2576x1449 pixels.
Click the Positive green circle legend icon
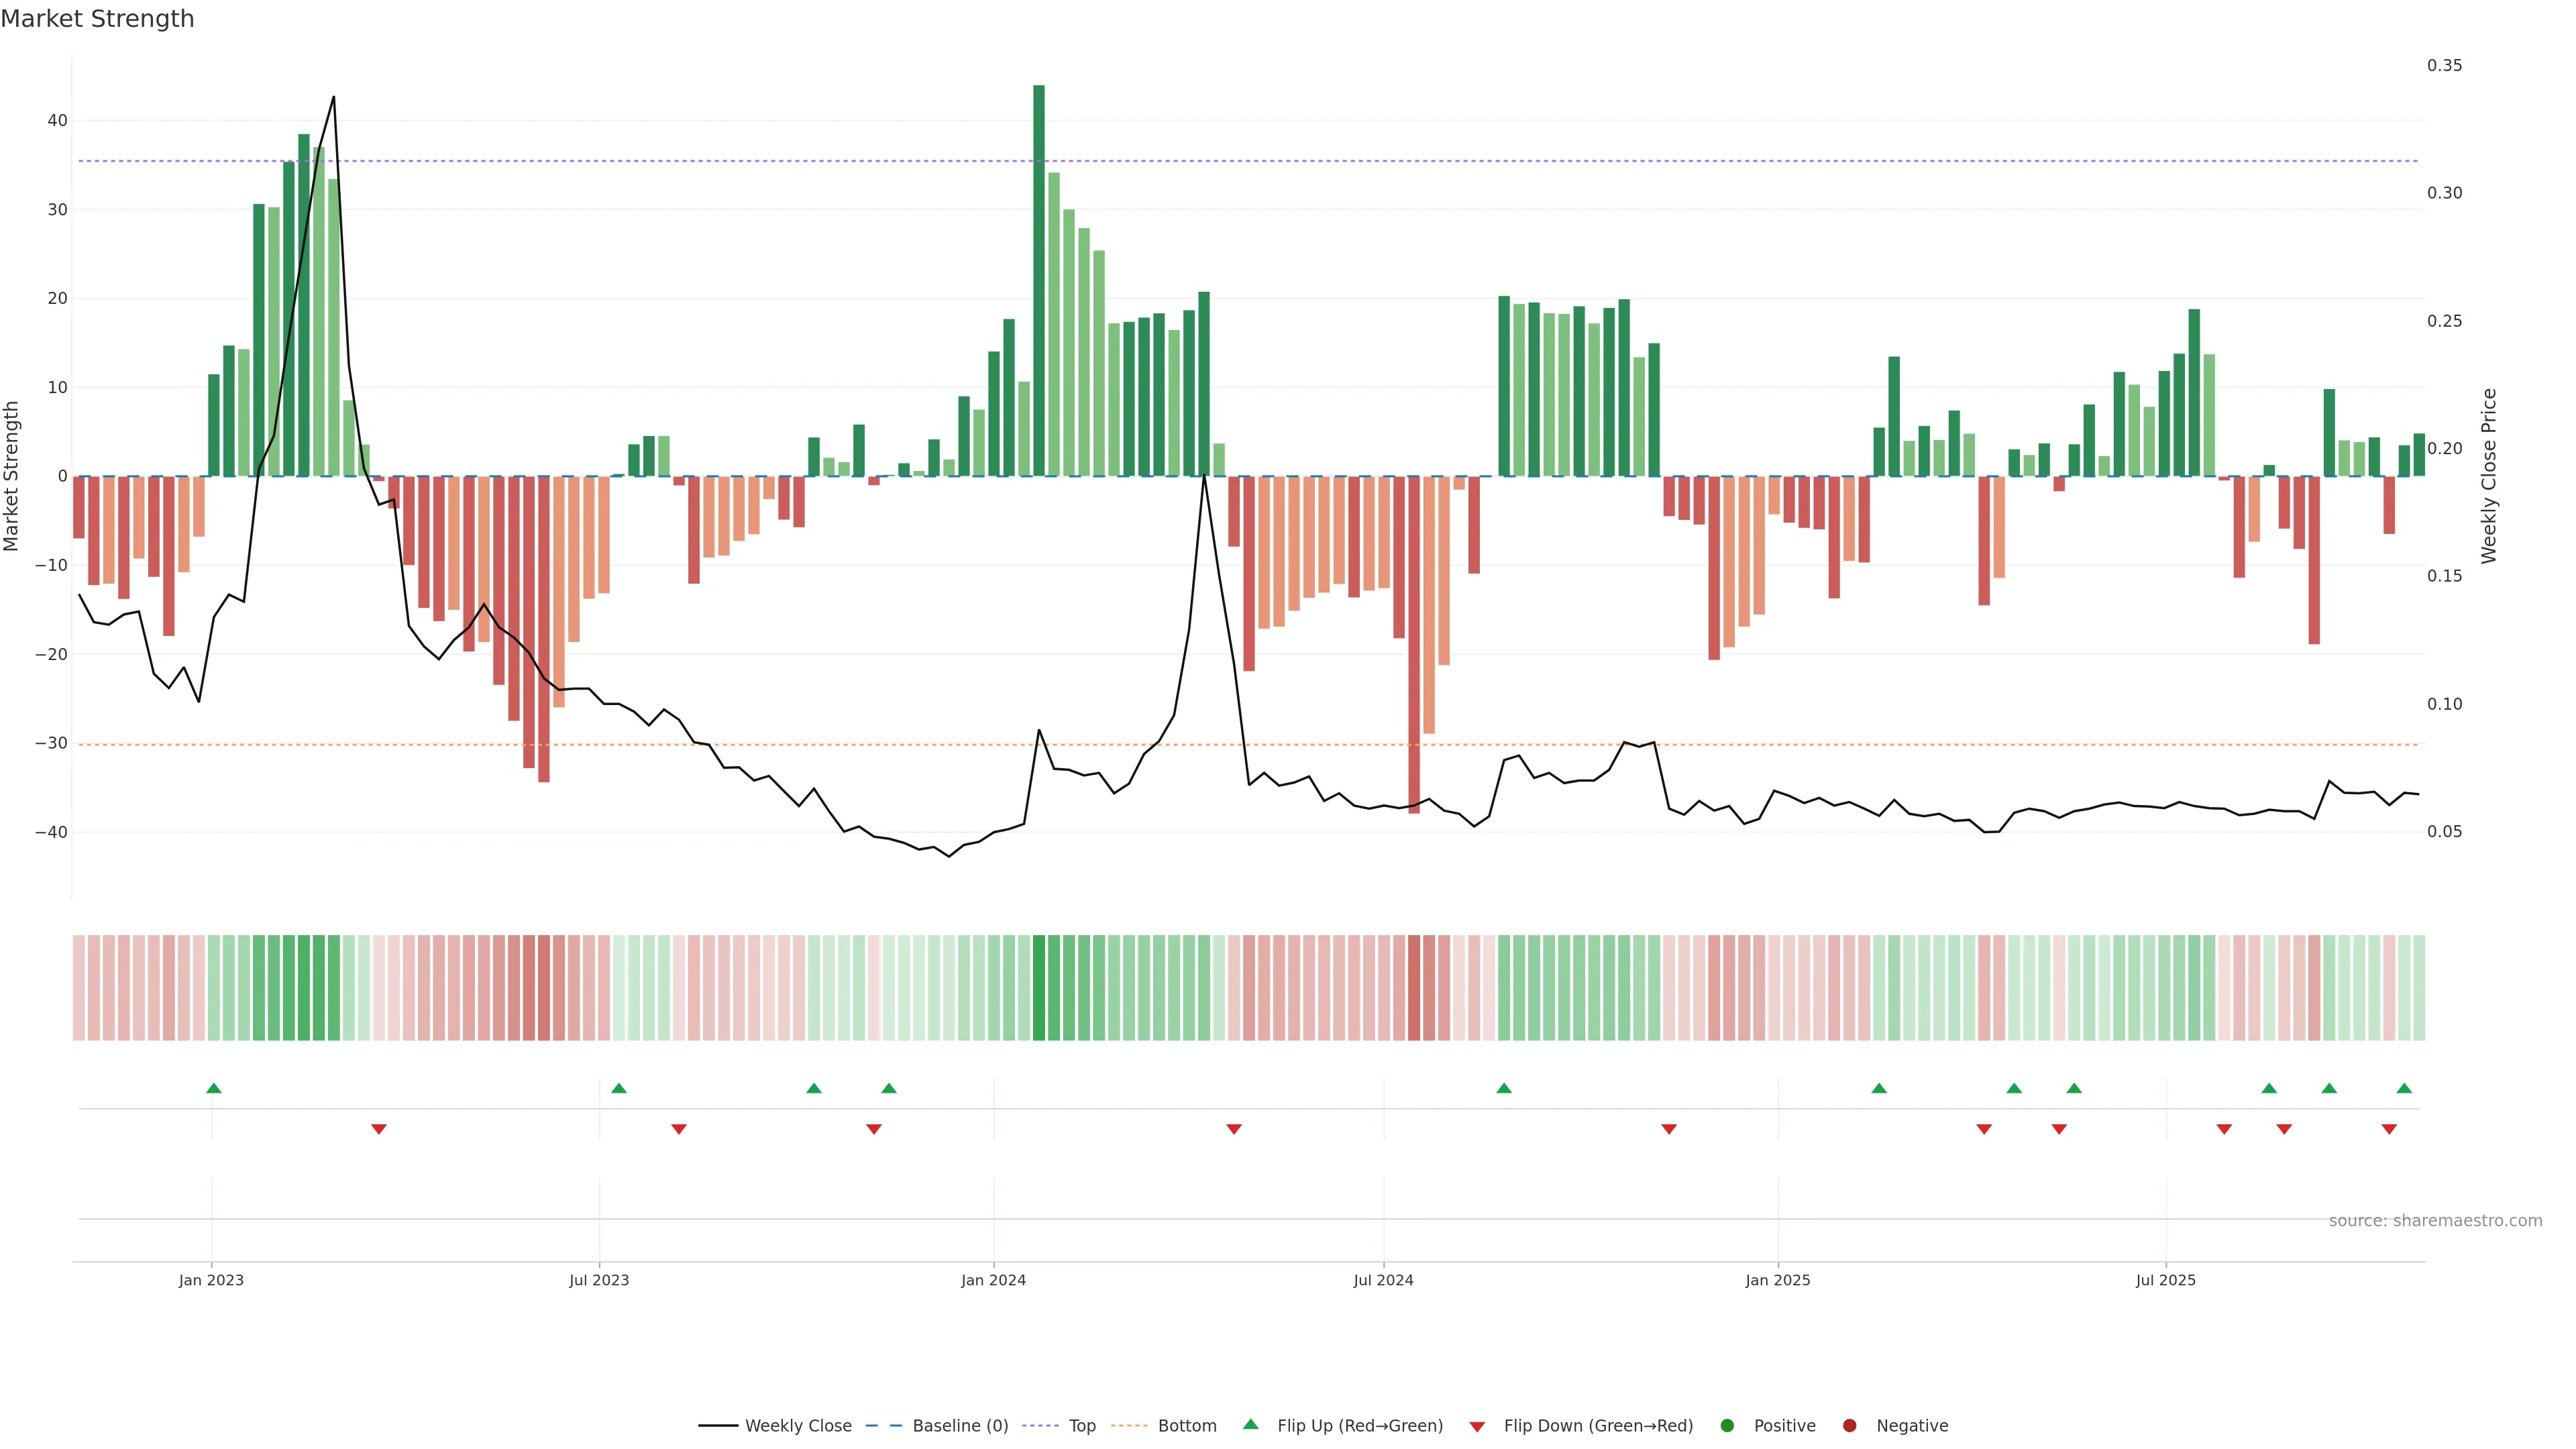pos(1727,1425)
